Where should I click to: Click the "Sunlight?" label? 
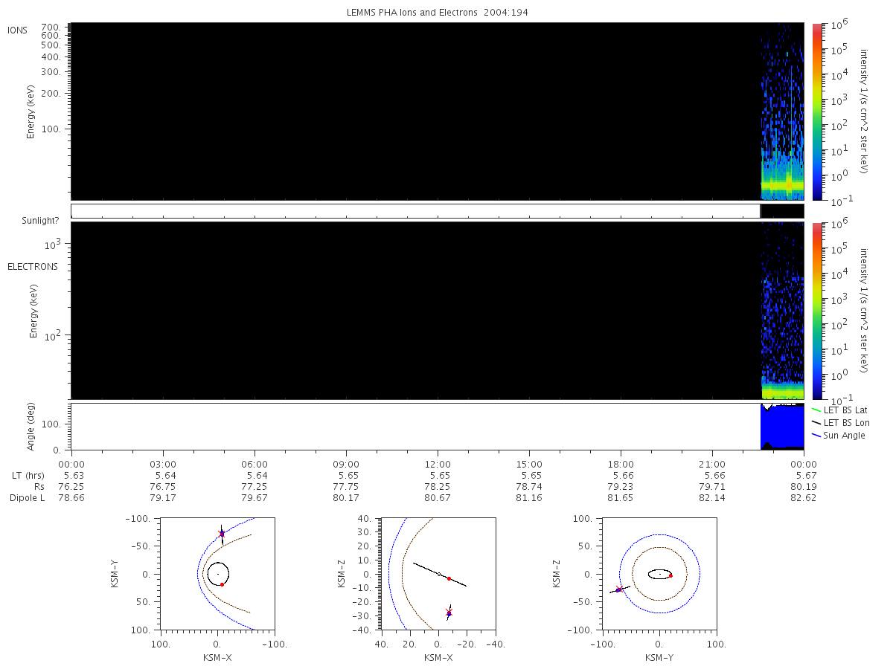(41, 221)
